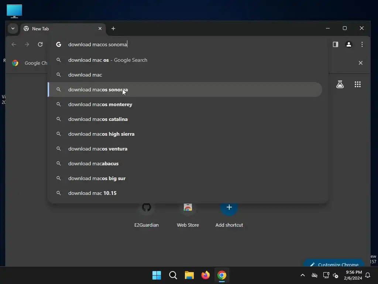Choose suggestion download macos ventura

click(x=185, y=149)
